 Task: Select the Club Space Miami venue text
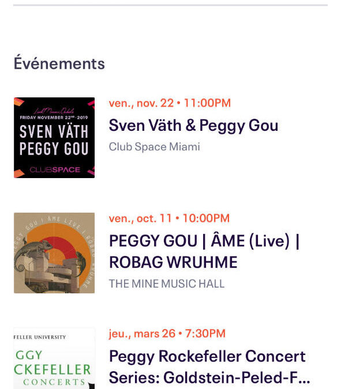[x=154, y=146]
